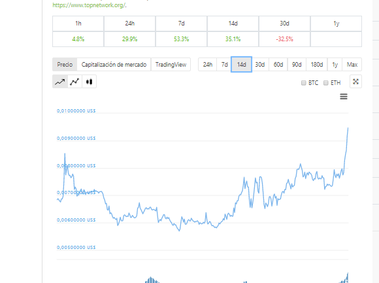Image resolution: width=379 pixels, height=283 pixels.
Task: Open fullscreen chart via expand arrows icon
Action: [x=355, y=82]
